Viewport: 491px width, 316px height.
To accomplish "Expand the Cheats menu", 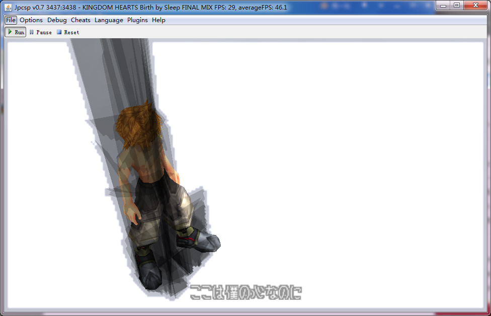I will (80, 20).
